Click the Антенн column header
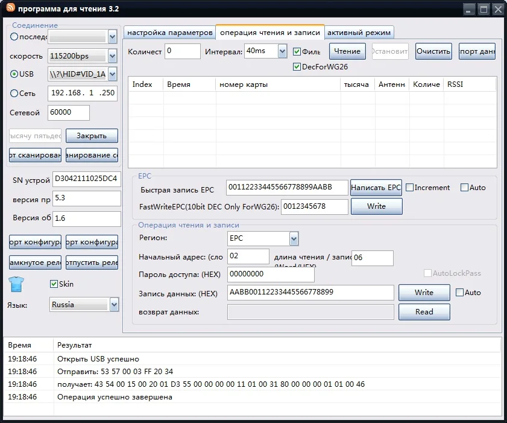The width and height of the screenshot is (507, 423). [x=392, y=84]
